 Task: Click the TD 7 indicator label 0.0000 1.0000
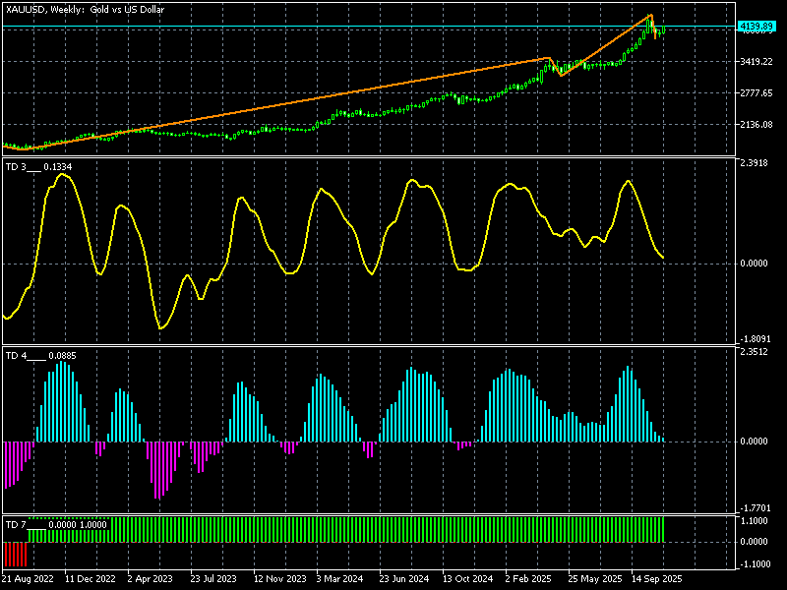tap(56, 525)
